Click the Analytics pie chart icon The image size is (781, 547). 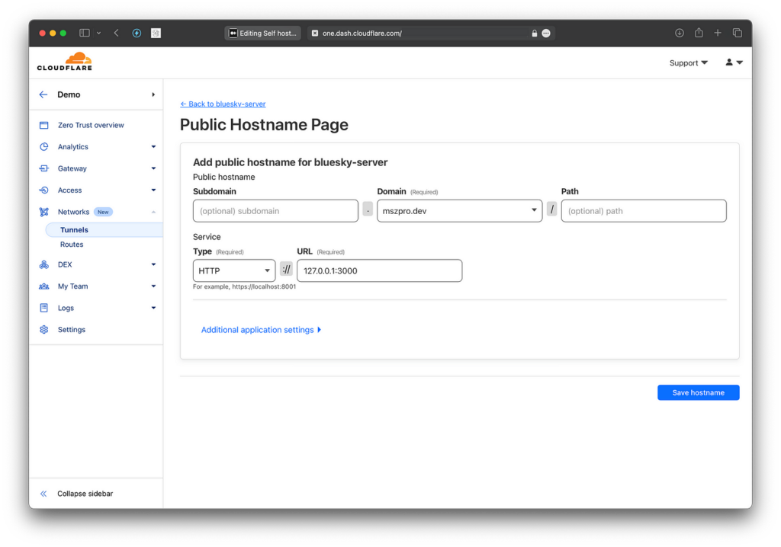point(43,147)
